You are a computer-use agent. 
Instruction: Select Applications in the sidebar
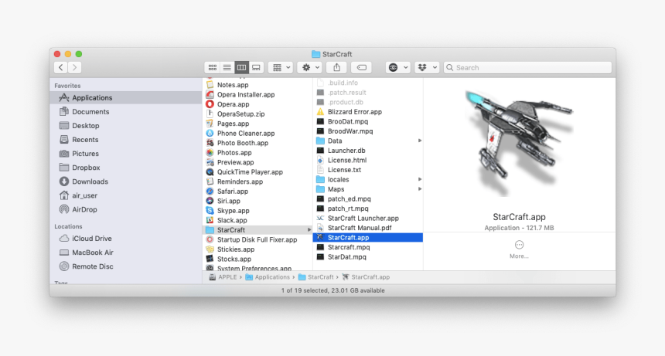point(125,98)
